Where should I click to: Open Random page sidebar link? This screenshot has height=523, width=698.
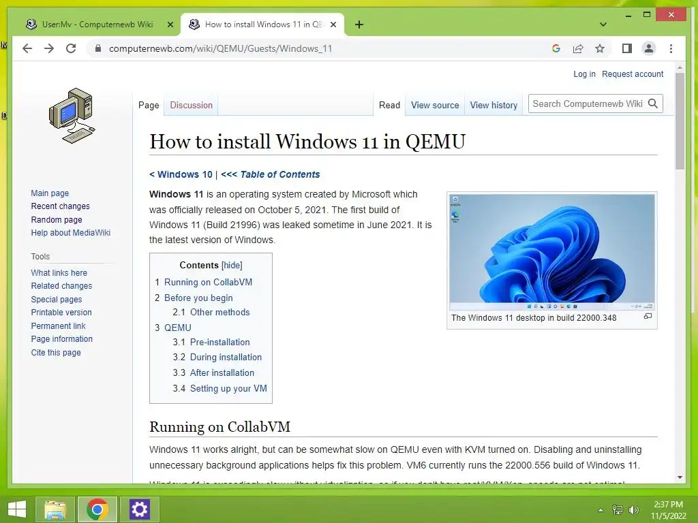(57, 220)
